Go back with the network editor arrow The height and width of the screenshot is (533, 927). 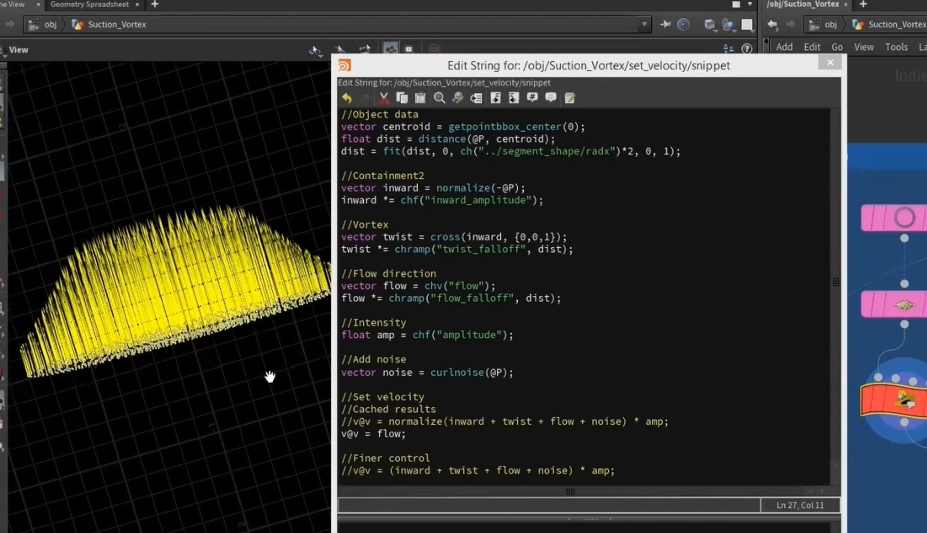tap(772, 24)
